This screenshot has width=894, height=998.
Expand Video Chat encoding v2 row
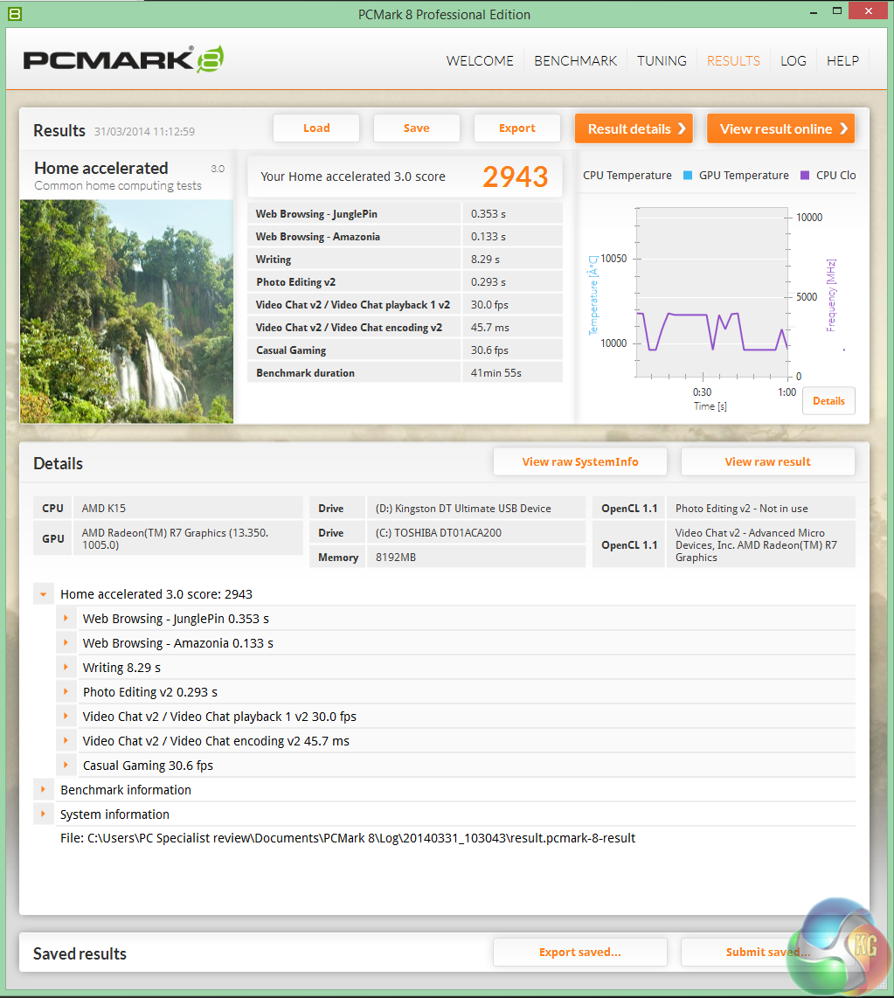[x=66, y=741]
